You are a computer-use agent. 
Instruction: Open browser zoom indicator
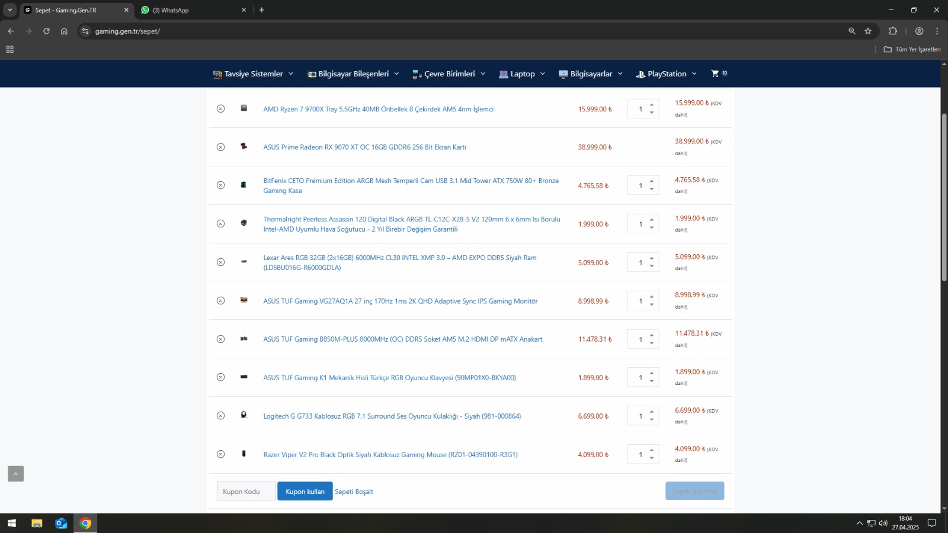[x=852, y=31]
